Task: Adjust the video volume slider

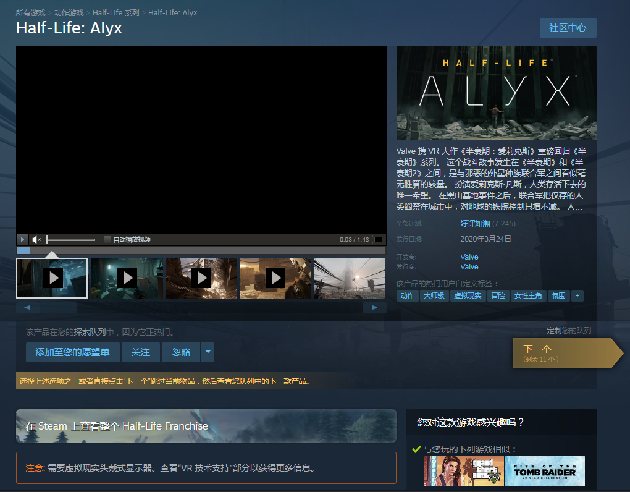Action: [70, 240]
